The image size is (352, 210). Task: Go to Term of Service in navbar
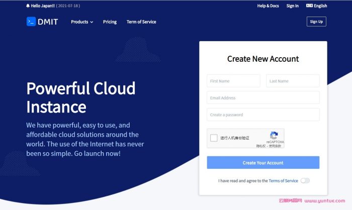[x=141, y=22]
